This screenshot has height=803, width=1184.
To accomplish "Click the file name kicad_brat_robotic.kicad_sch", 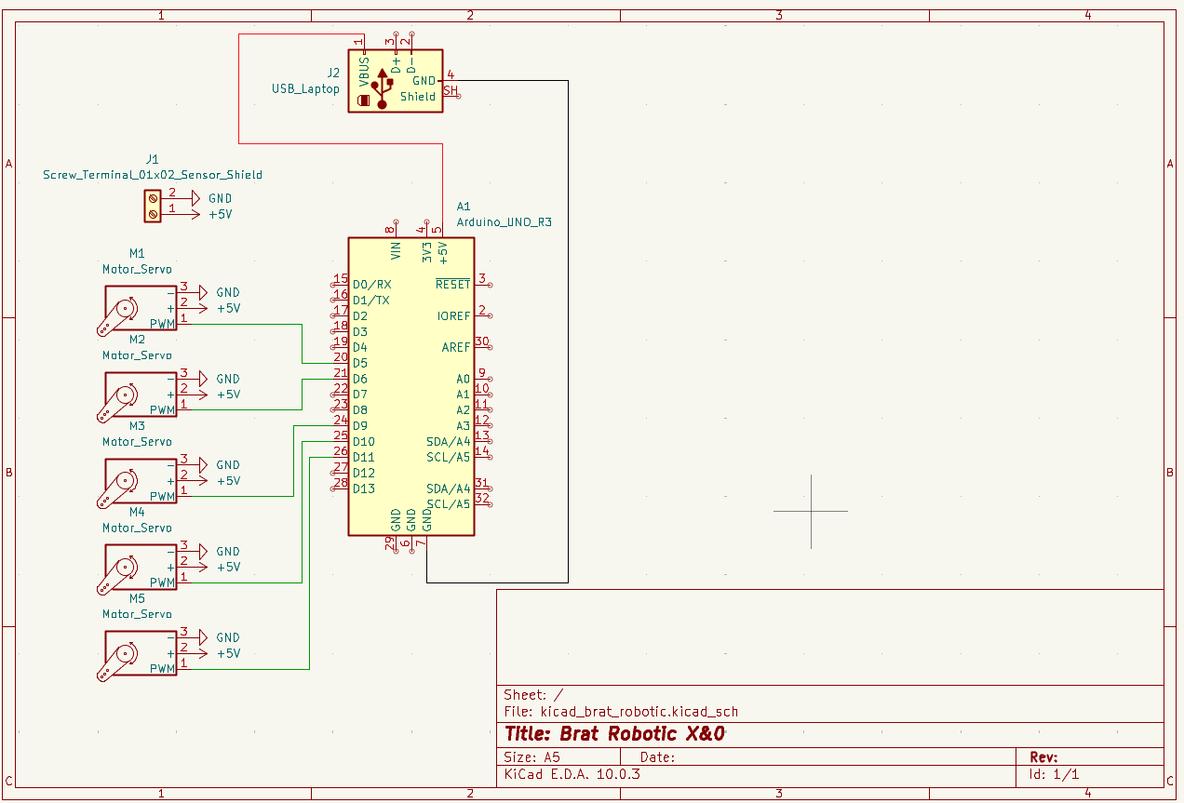I will [x=639, y=711].
